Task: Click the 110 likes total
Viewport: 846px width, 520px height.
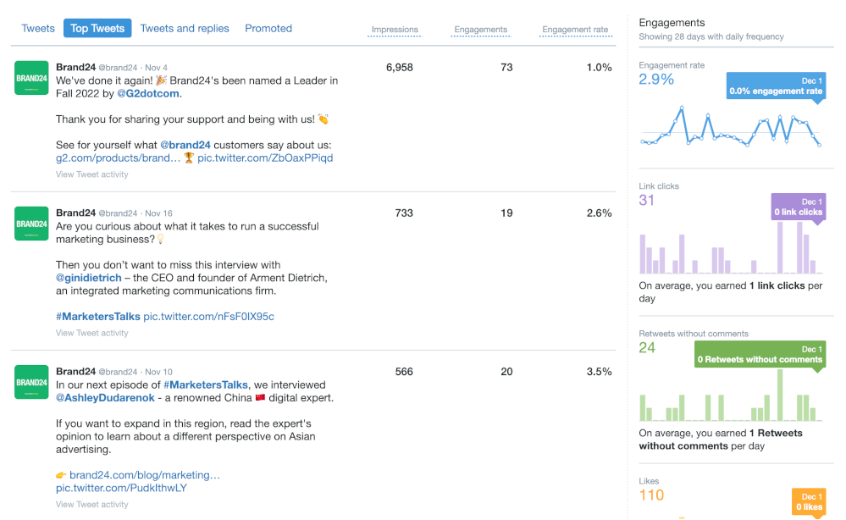Action: (651, 495)
